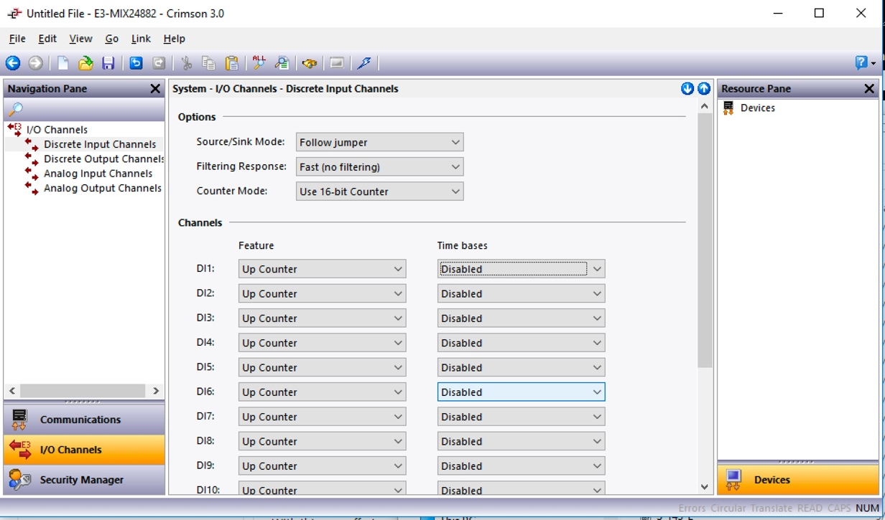Open DI6 Time bases dropdown
The width and height of the screenshot is (885, 520).
[x=521, y=392]
